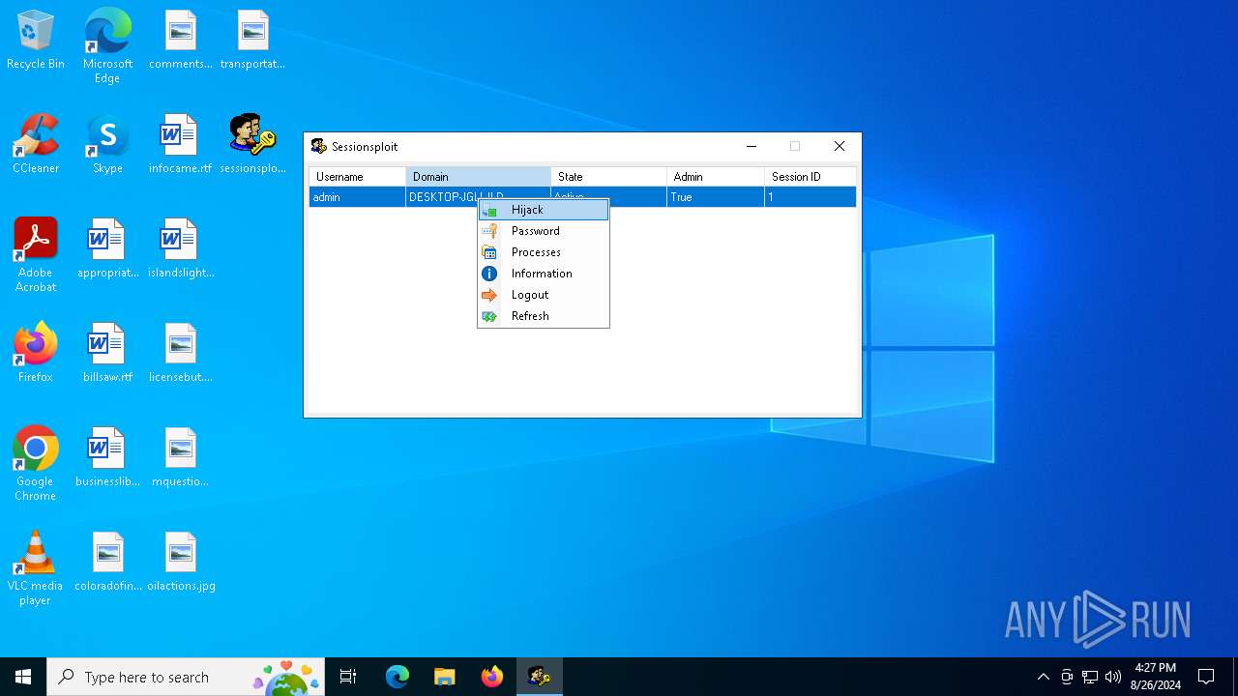This screenshot has height=696, width=1238.
Task: Click the Sessionsploit title bar icon
Action: [318, 147]
